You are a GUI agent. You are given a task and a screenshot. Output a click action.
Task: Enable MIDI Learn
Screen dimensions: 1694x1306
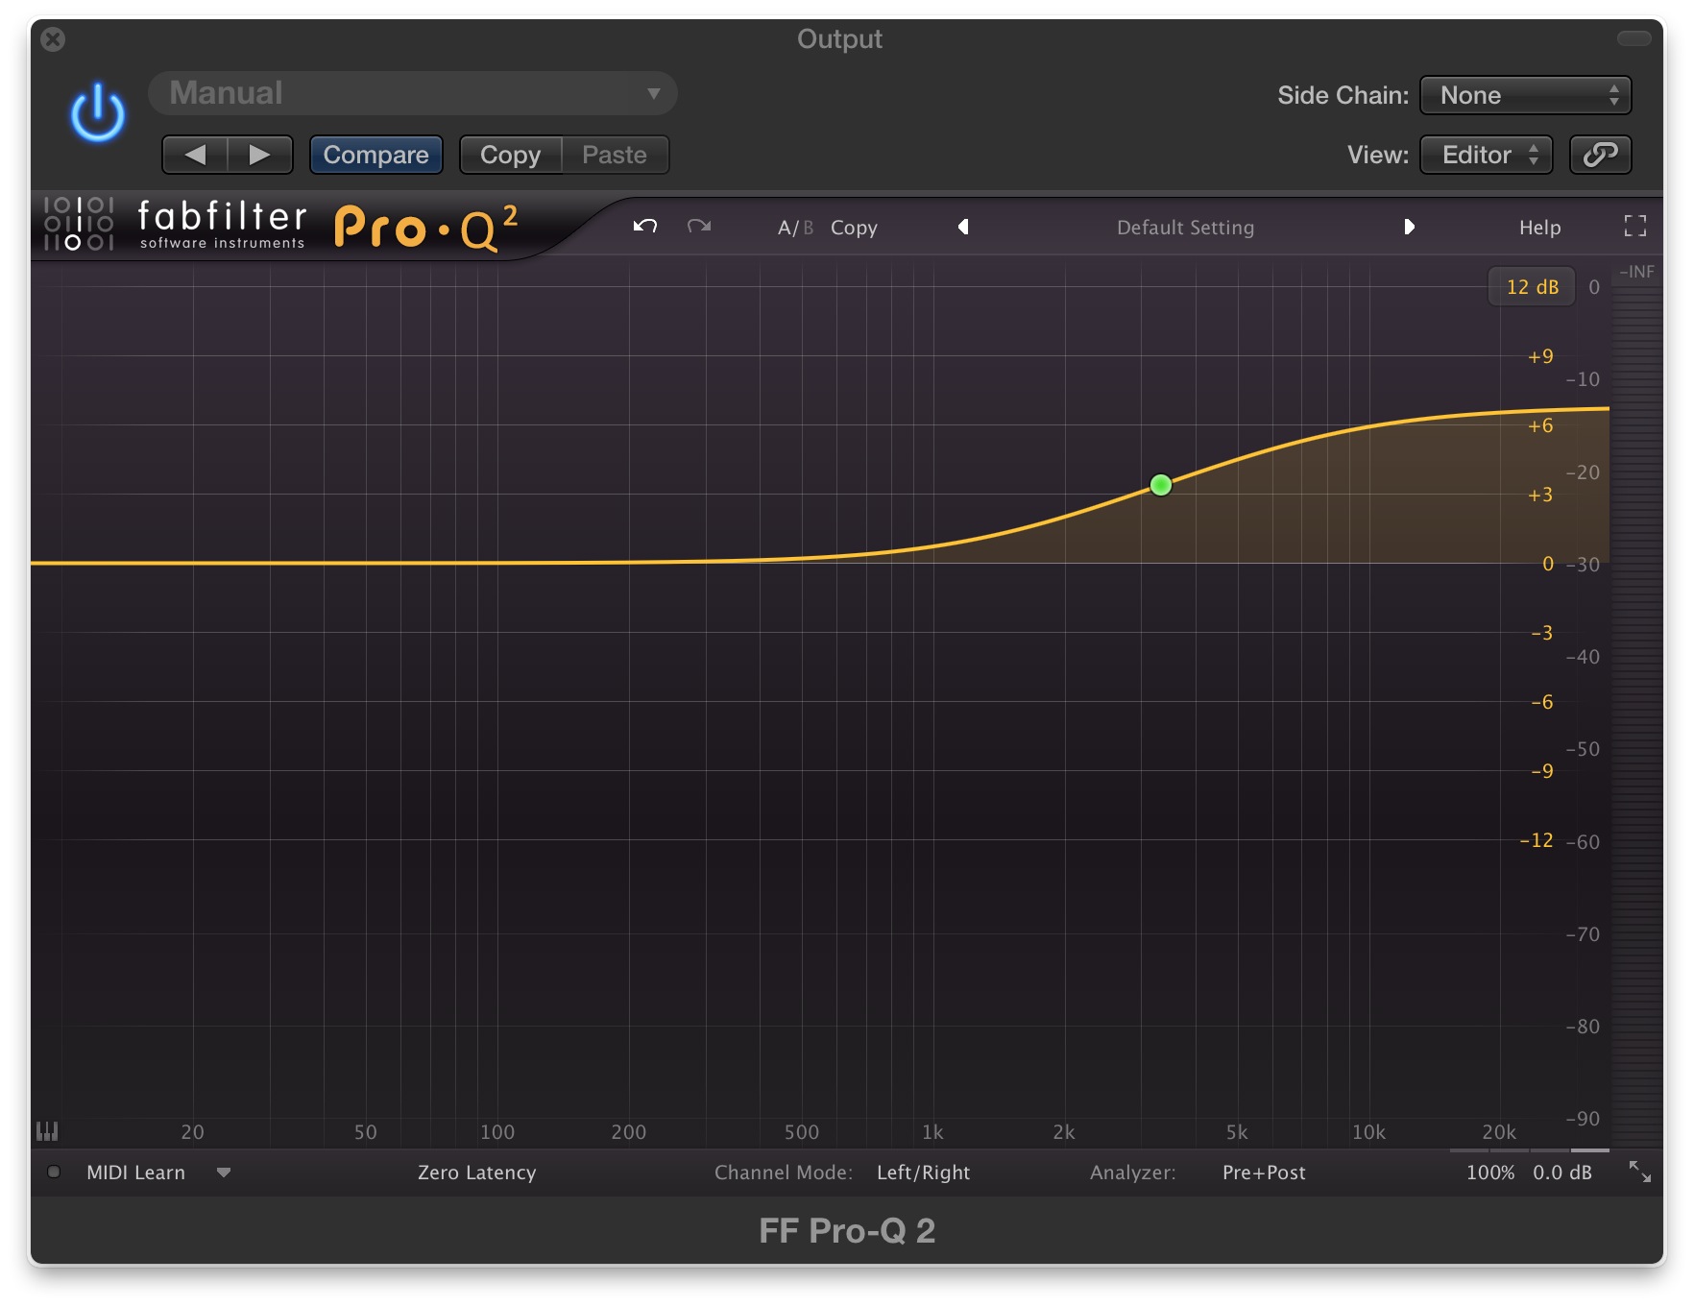tap(135, 1173)
